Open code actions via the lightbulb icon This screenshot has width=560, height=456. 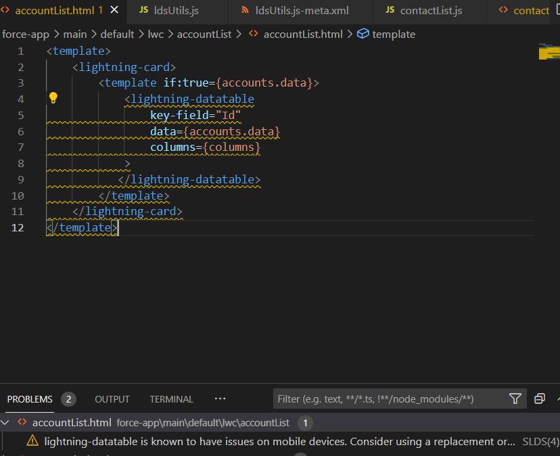53,97
